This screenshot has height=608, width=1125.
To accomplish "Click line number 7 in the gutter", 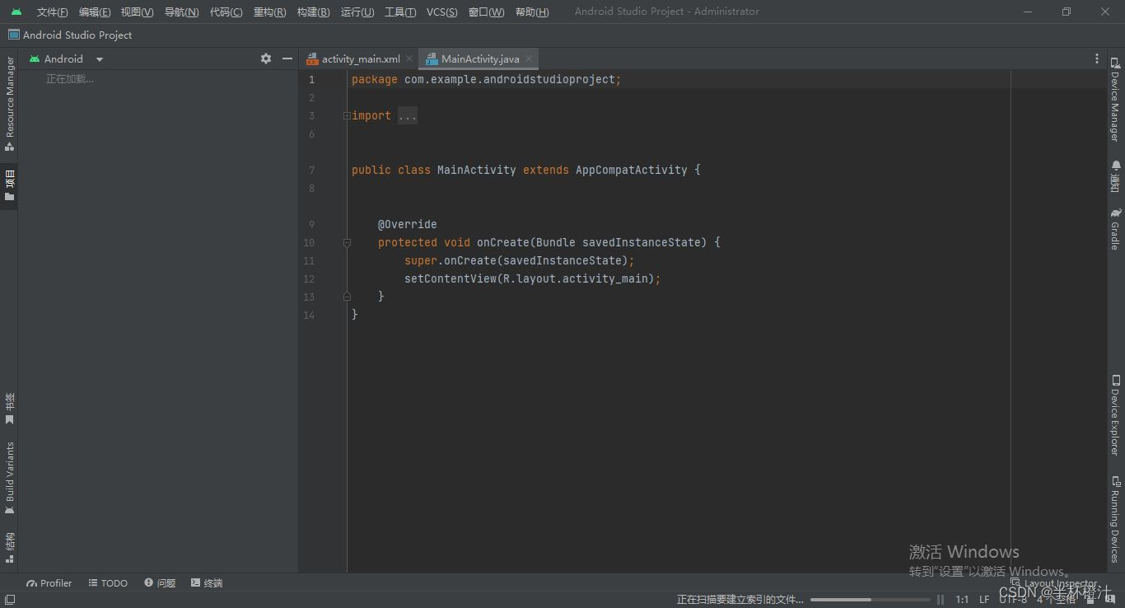I will click(311, 170).
